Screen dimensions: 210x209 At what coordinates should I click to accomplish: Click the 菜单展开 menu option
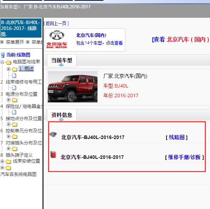click(15, 42)
